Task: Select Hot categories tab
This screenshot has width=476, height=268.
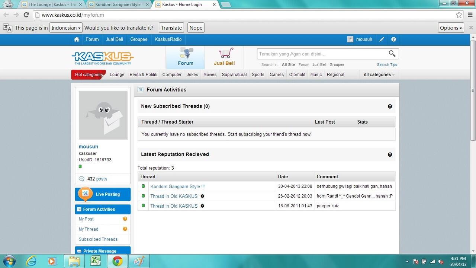Action: click(89, 74)
